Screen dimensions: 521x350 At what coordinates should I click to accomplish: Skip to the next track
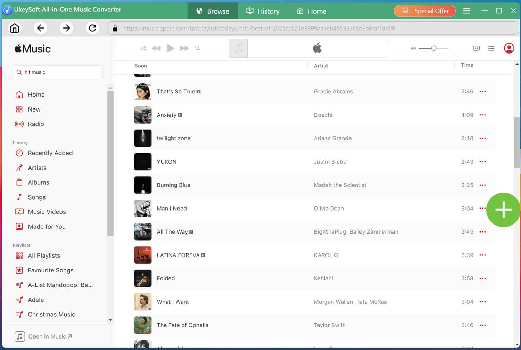tap(184, 48)
